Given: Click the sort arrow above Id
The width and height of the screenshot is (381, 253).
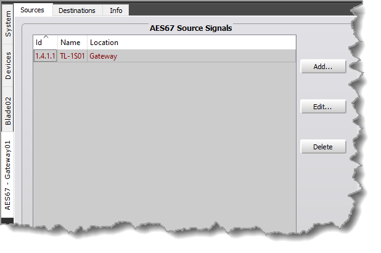Looking at the screenshot, I should point(45,37).
